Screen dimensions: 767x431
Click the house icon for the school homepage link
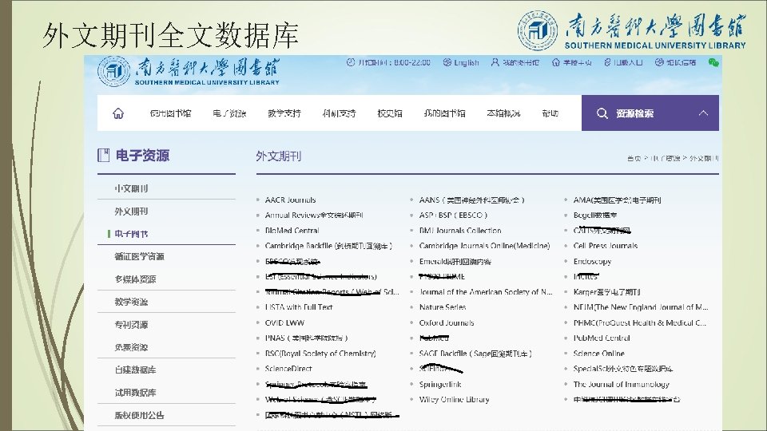(x=556, y=62)
